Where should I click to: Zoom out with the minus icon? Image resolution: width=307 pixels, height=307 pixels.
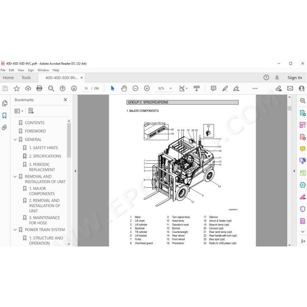pyautogui.click(x=135, y=89)
